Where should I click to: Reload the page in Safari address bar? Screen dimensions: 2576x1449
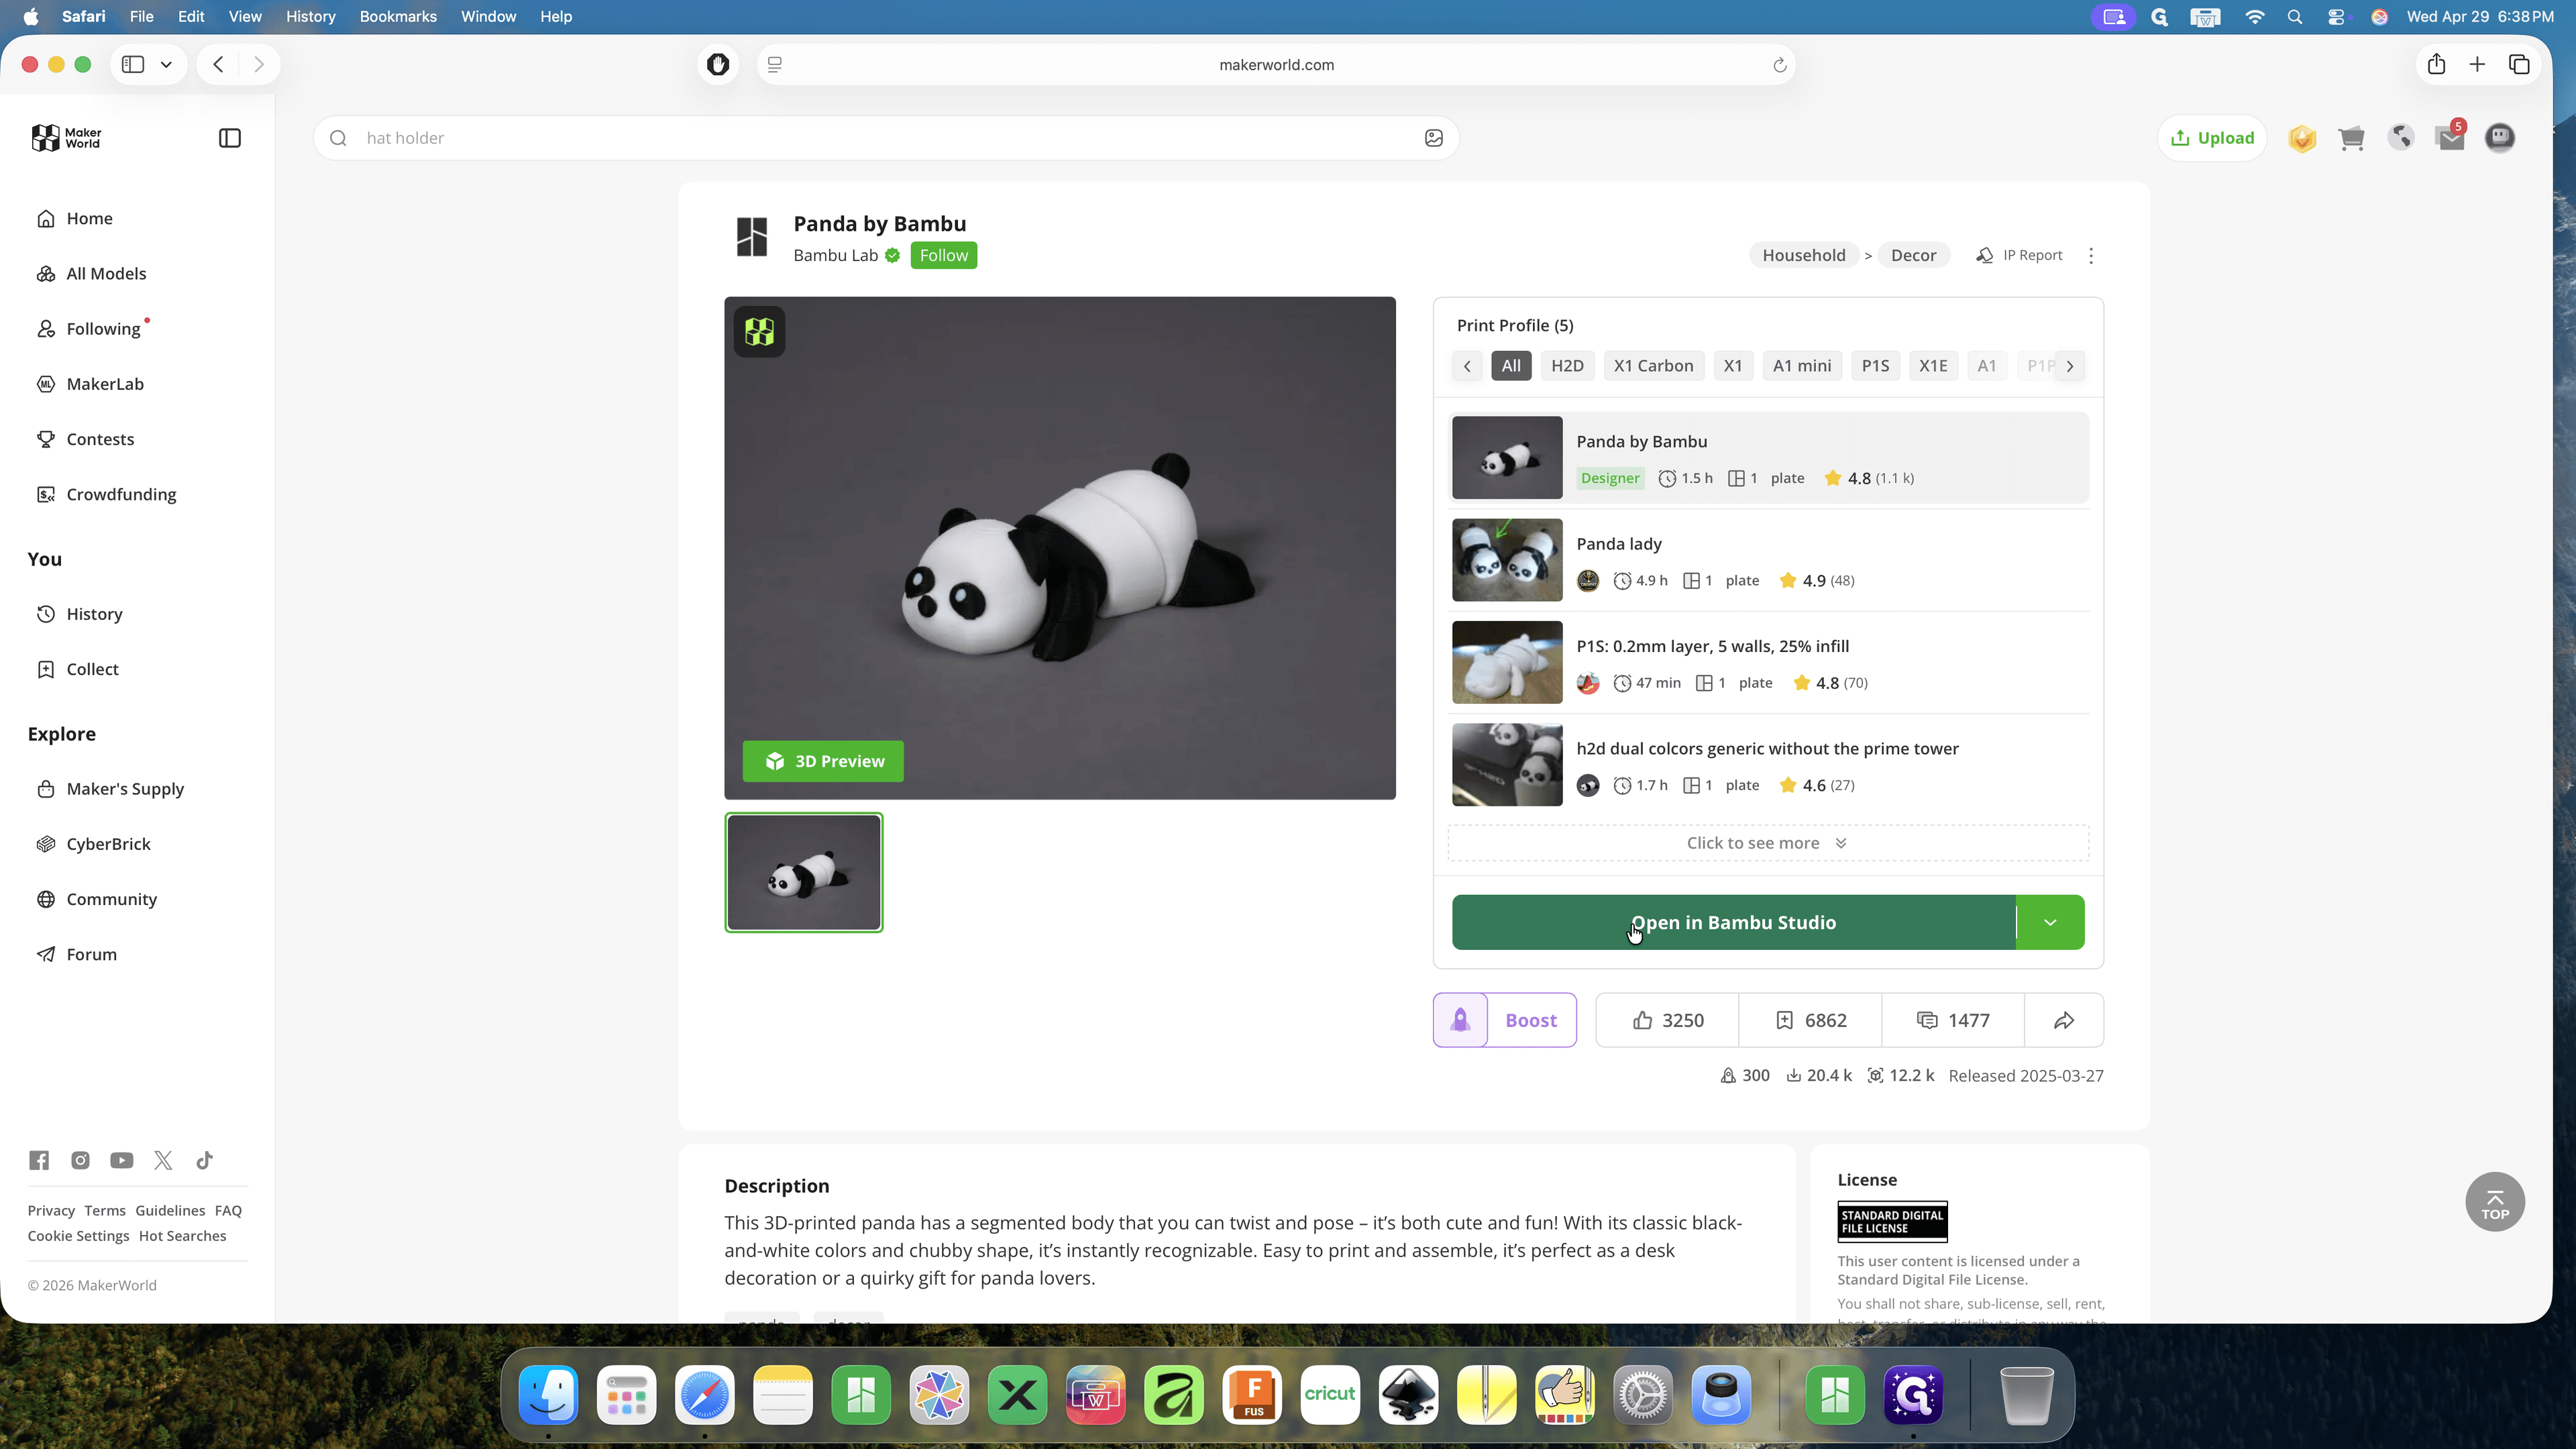[1779, 65]
